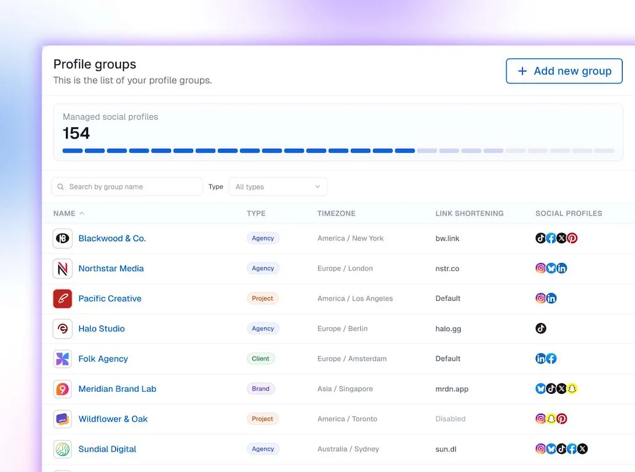The image size is (635, 472).
Task: Click the SOCIAL PROFILES column header
Action: coord(569,213)
